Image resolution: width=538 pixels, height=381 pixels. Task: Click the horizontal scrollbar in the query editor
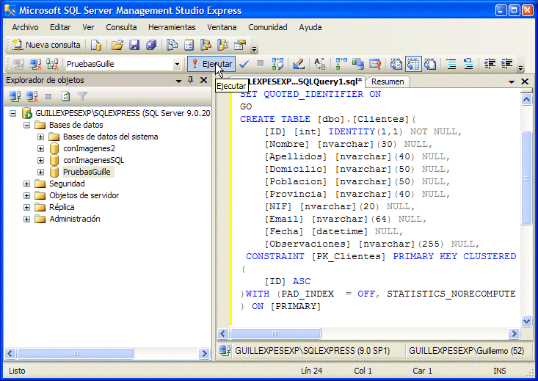pyautogui.click(x=367, y=333)
